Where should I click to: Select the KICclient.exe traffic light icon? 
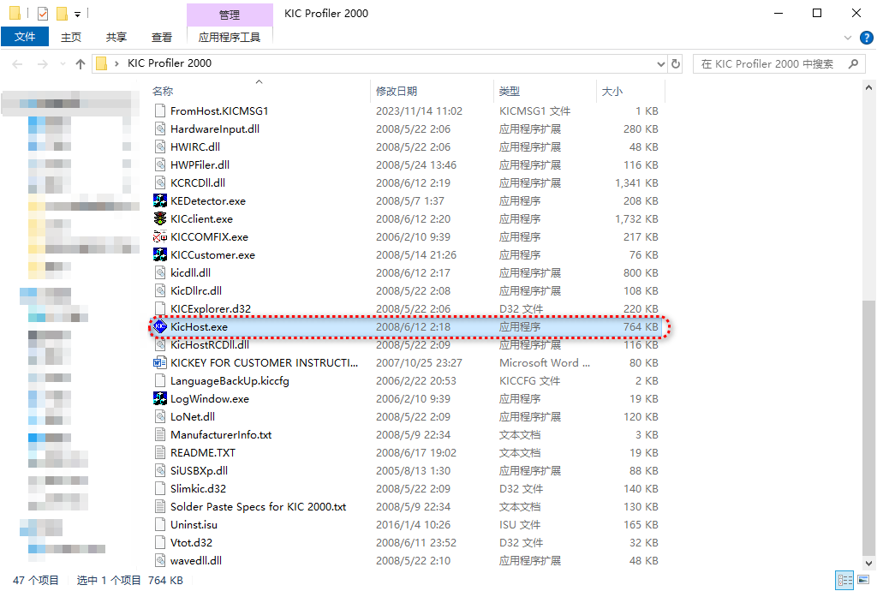tap(159, 218)
